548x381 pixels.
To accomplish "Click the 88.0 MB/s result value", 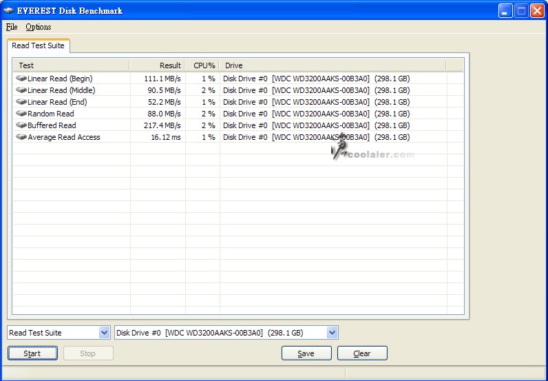I will (x=164, y=114).
